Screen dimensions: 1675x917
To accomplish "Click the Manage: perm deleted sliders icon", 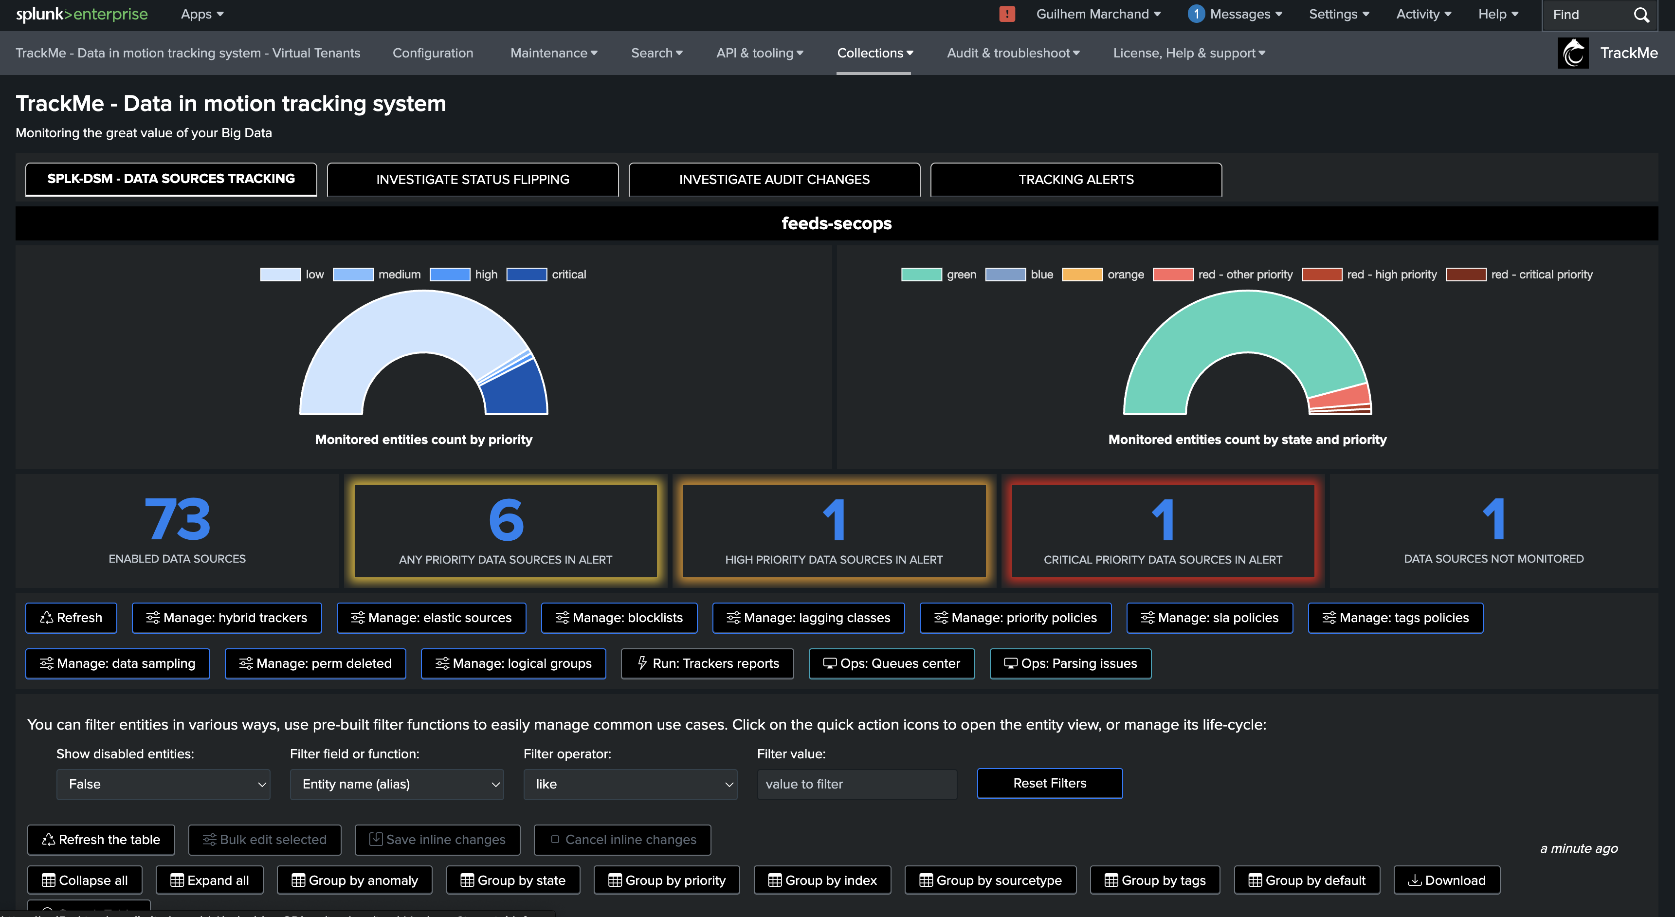I will (x=246, y=663).
